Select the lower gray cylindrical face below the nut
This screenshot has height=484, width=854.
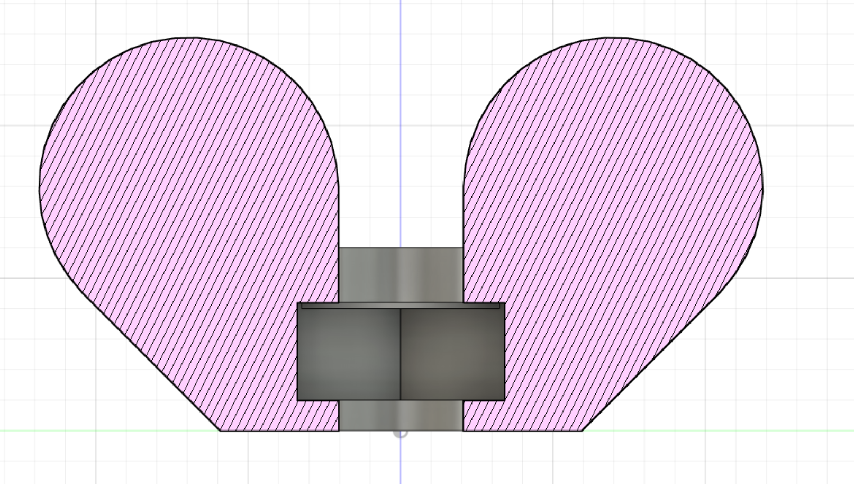coord(402,416)
